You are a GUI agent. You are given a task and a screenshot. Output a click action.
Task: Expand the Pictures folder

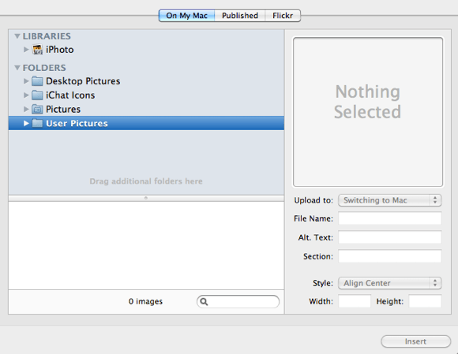click(26, 110)
